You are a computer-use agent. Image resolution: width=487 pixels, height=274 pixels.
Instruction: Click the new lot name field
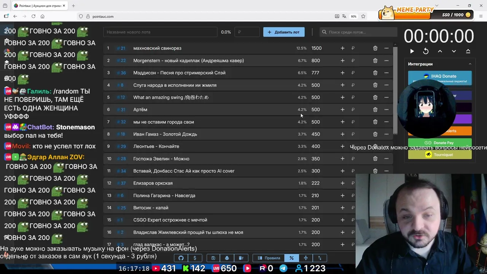[x=160, y=32]
